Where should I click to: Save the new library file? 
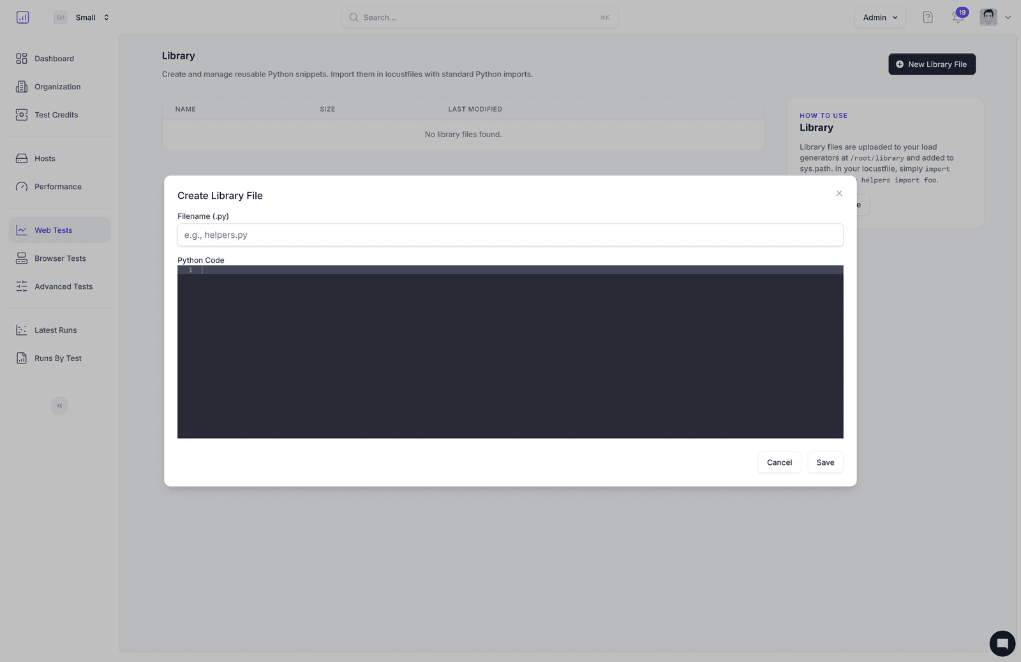[825, 462]
